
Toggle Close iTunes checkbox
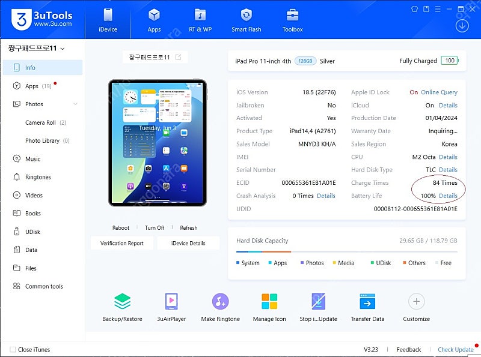(13, 349)
